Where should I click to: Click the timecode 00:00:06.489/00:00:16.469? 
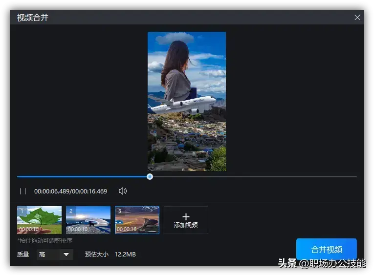pyautogui.click(x=70, y=191)
